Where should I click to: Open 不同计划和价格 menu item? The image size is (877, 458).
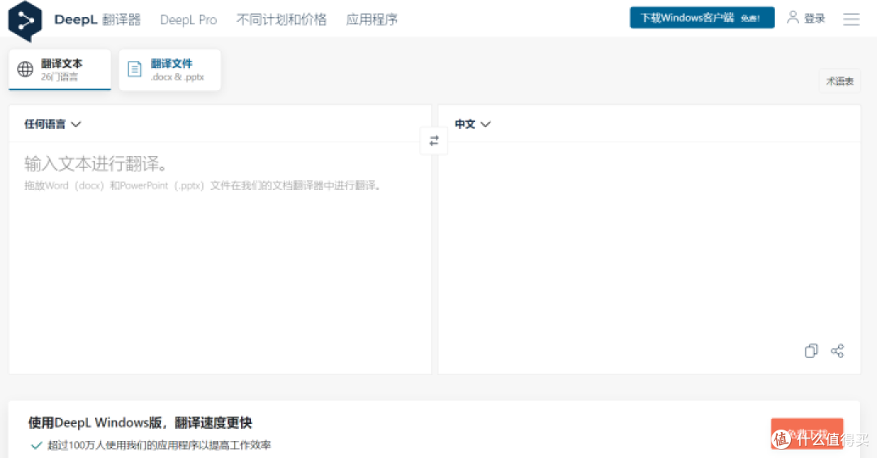(281, 19)
